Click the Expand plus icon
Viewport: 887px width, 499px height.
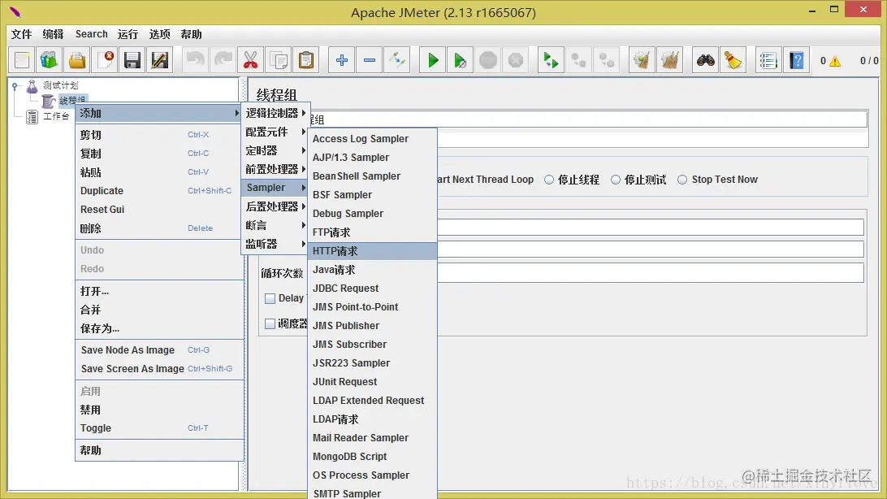tap(342, 60)
